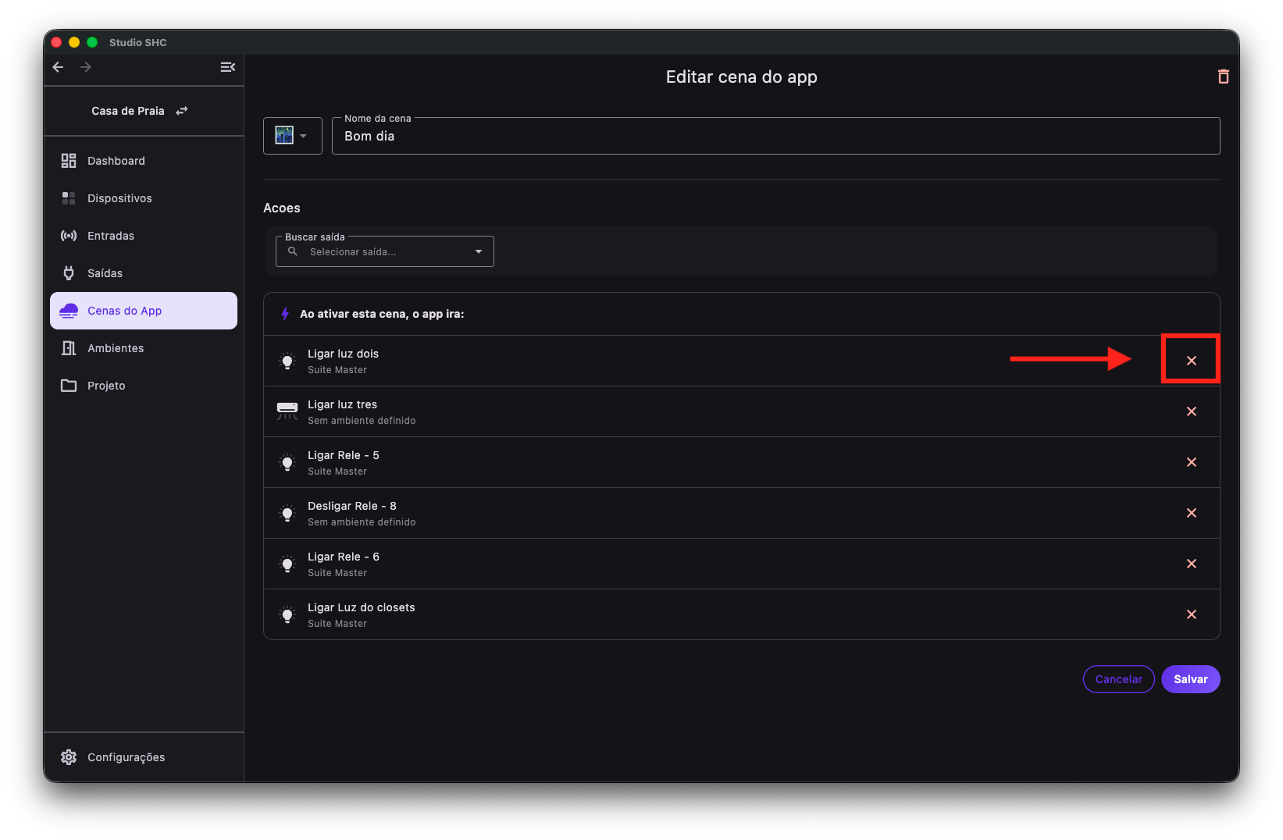Open Ambientes section
This screenshot has height=840, width=1283.
point(144,348)
